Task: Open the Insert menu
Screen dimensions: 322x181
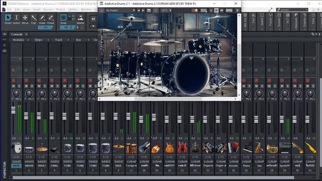Action: click(x=37, y=10)
